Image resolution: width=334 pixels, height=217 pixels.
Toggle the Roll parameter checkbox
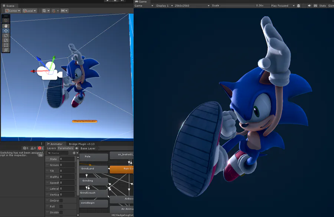click(61, 206)
